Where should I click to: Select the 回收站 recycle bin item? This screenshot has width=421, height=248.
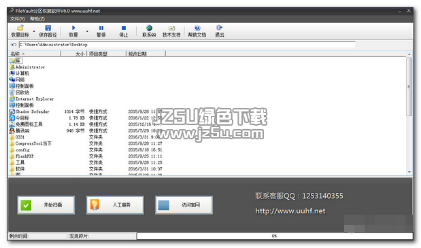(19, 92)
